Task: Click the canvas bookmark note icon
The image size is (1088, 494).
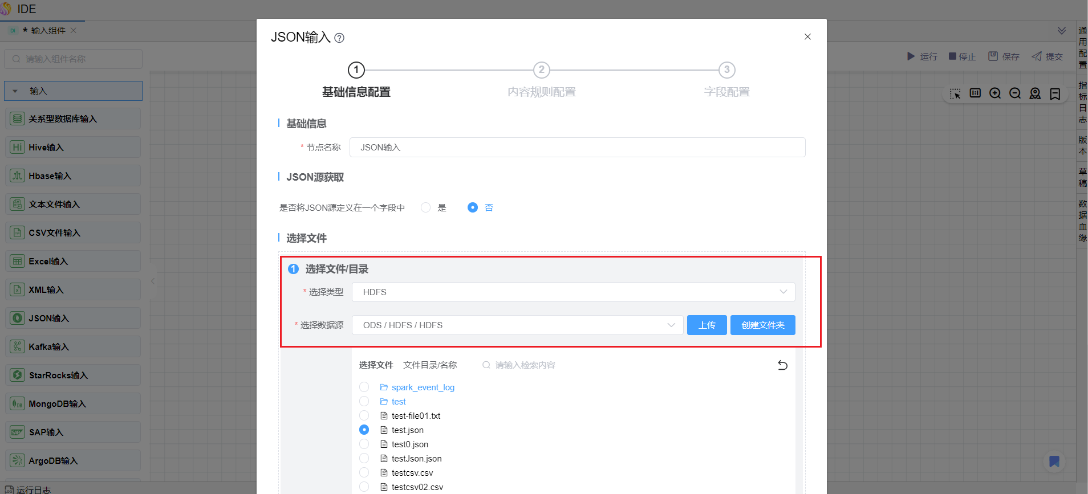Action: [1055, 93]
